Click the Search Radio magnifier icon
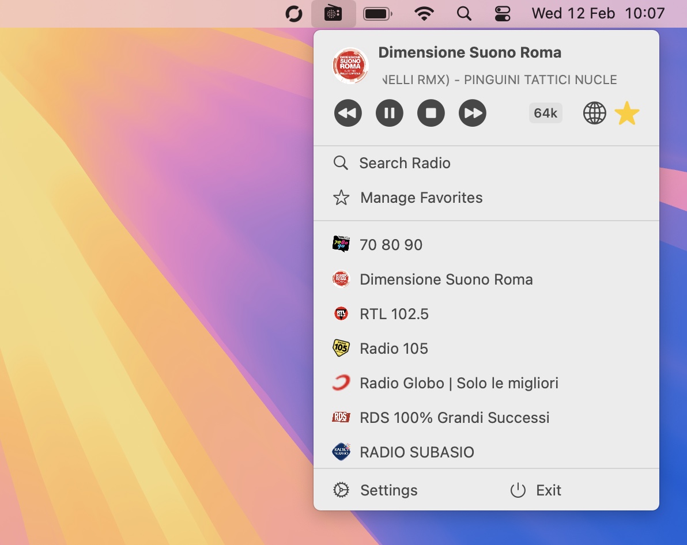The height and width of the screenshot is (545, 687). [x=341, y=163]
